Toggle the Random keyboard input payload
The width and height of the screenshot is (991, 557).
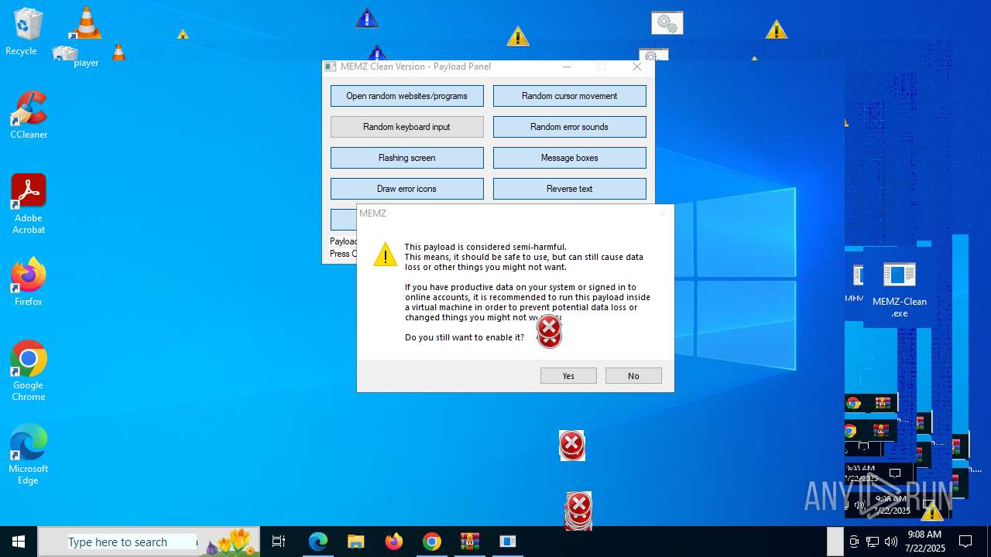407,127
